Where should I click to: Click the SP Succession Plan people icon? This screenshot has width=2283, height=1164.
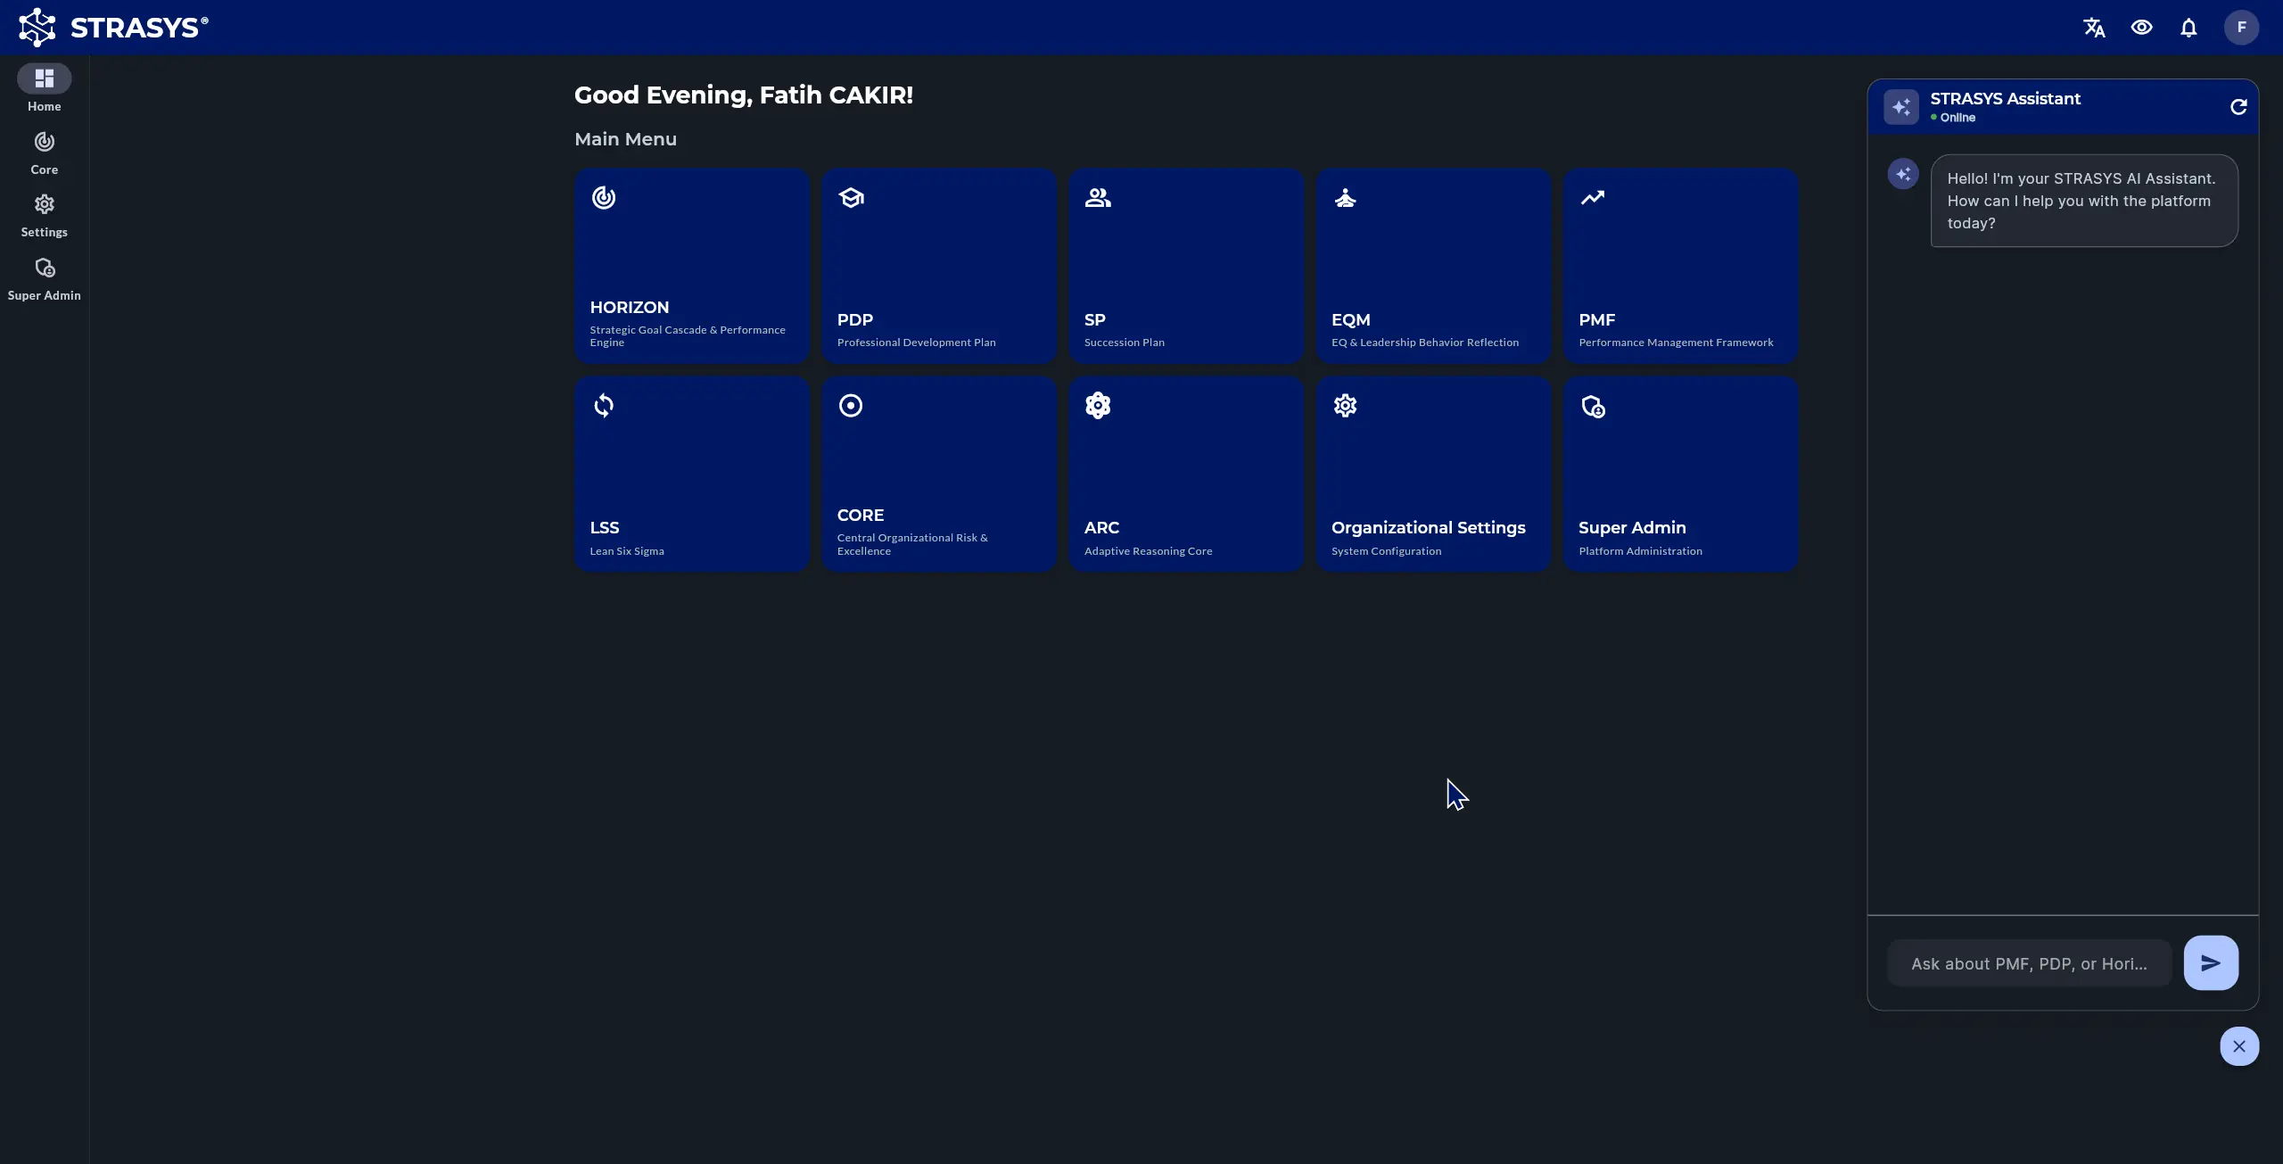tap(1098, 198)
